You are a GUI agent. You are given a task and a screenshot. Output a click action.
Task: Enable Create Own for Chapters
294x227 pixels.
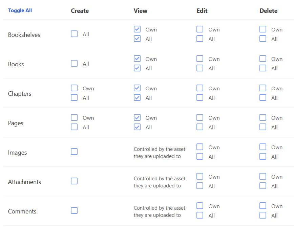click(74, 88)
